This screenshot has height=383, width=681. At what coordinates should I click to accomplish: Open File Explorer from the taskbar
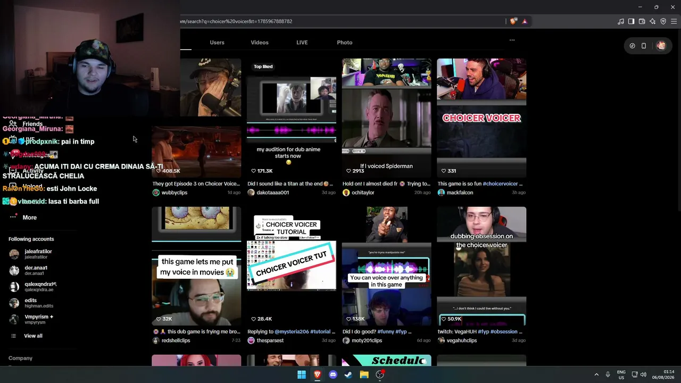[364, 374]
